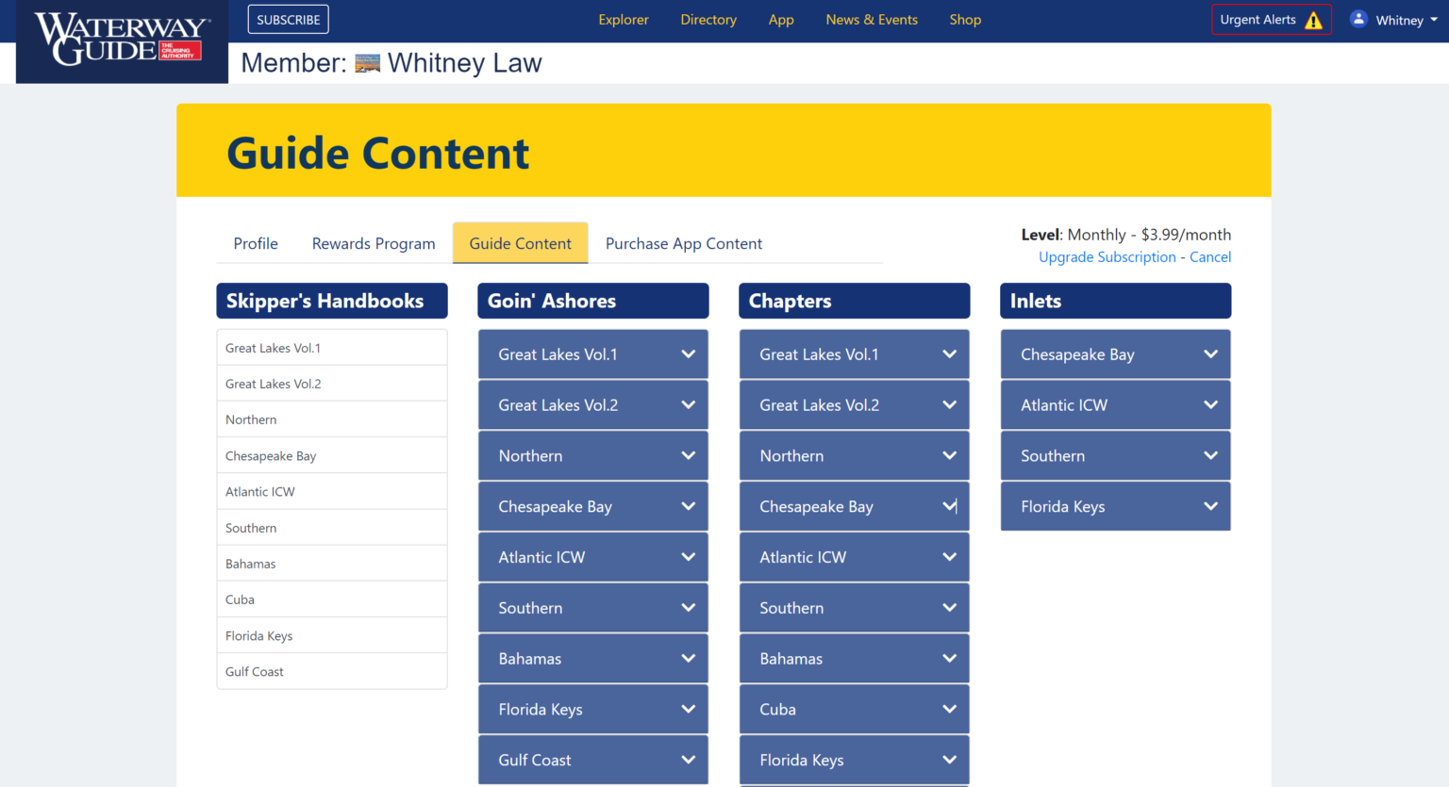
Task: Switch to the Profile tab
Action: pyautogui.click(x=256, y=243)
